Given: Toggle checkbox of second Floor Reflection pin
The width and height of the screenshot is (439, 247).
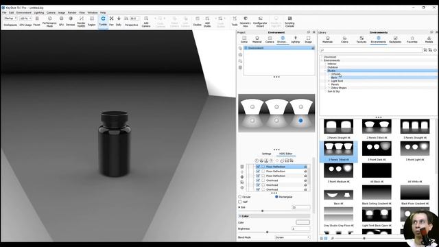Looking at the screenshot, I should tap(258, 171).
